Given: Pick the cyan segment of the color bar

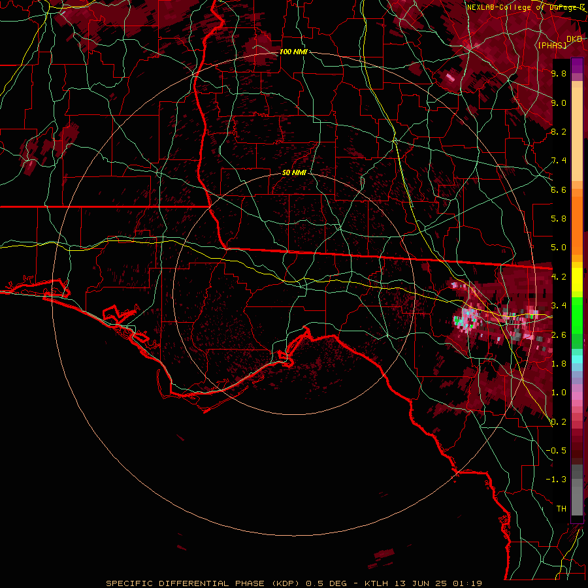Looking at the screenshot, I should pyautogui.click(x=577, y=359).
